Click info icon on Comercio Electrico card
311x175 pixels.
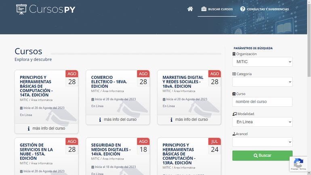(x=100, y=120)
